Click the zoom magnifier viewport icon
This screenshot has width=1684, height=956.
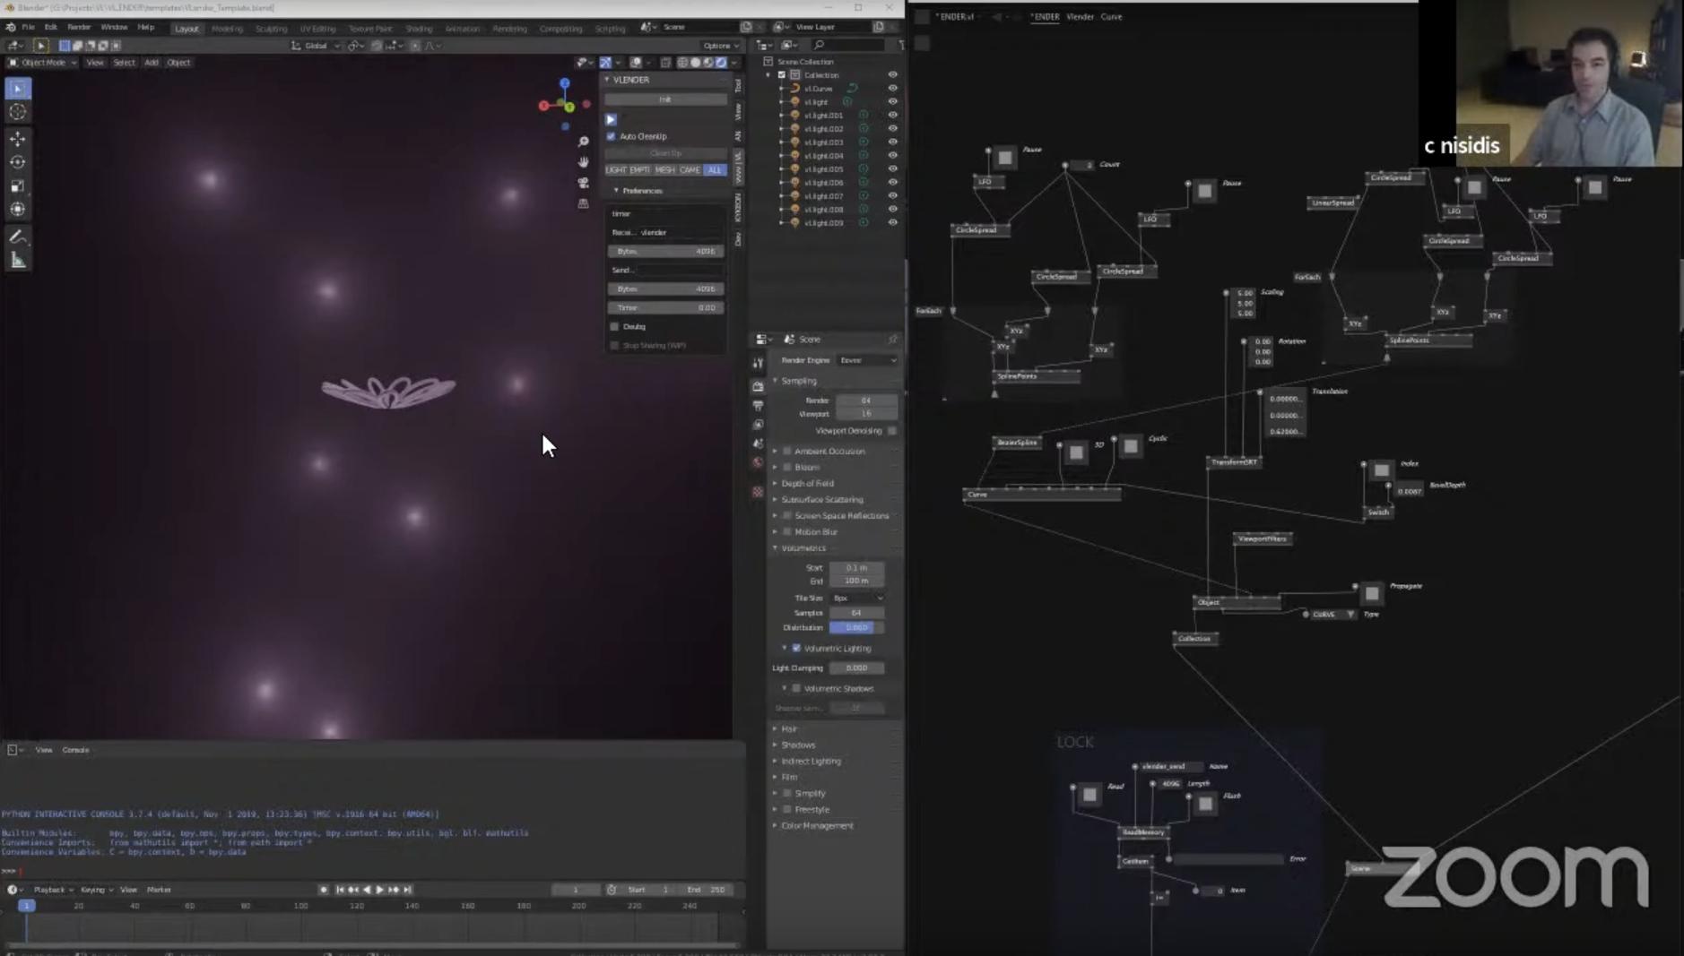[x=583, y=142]
